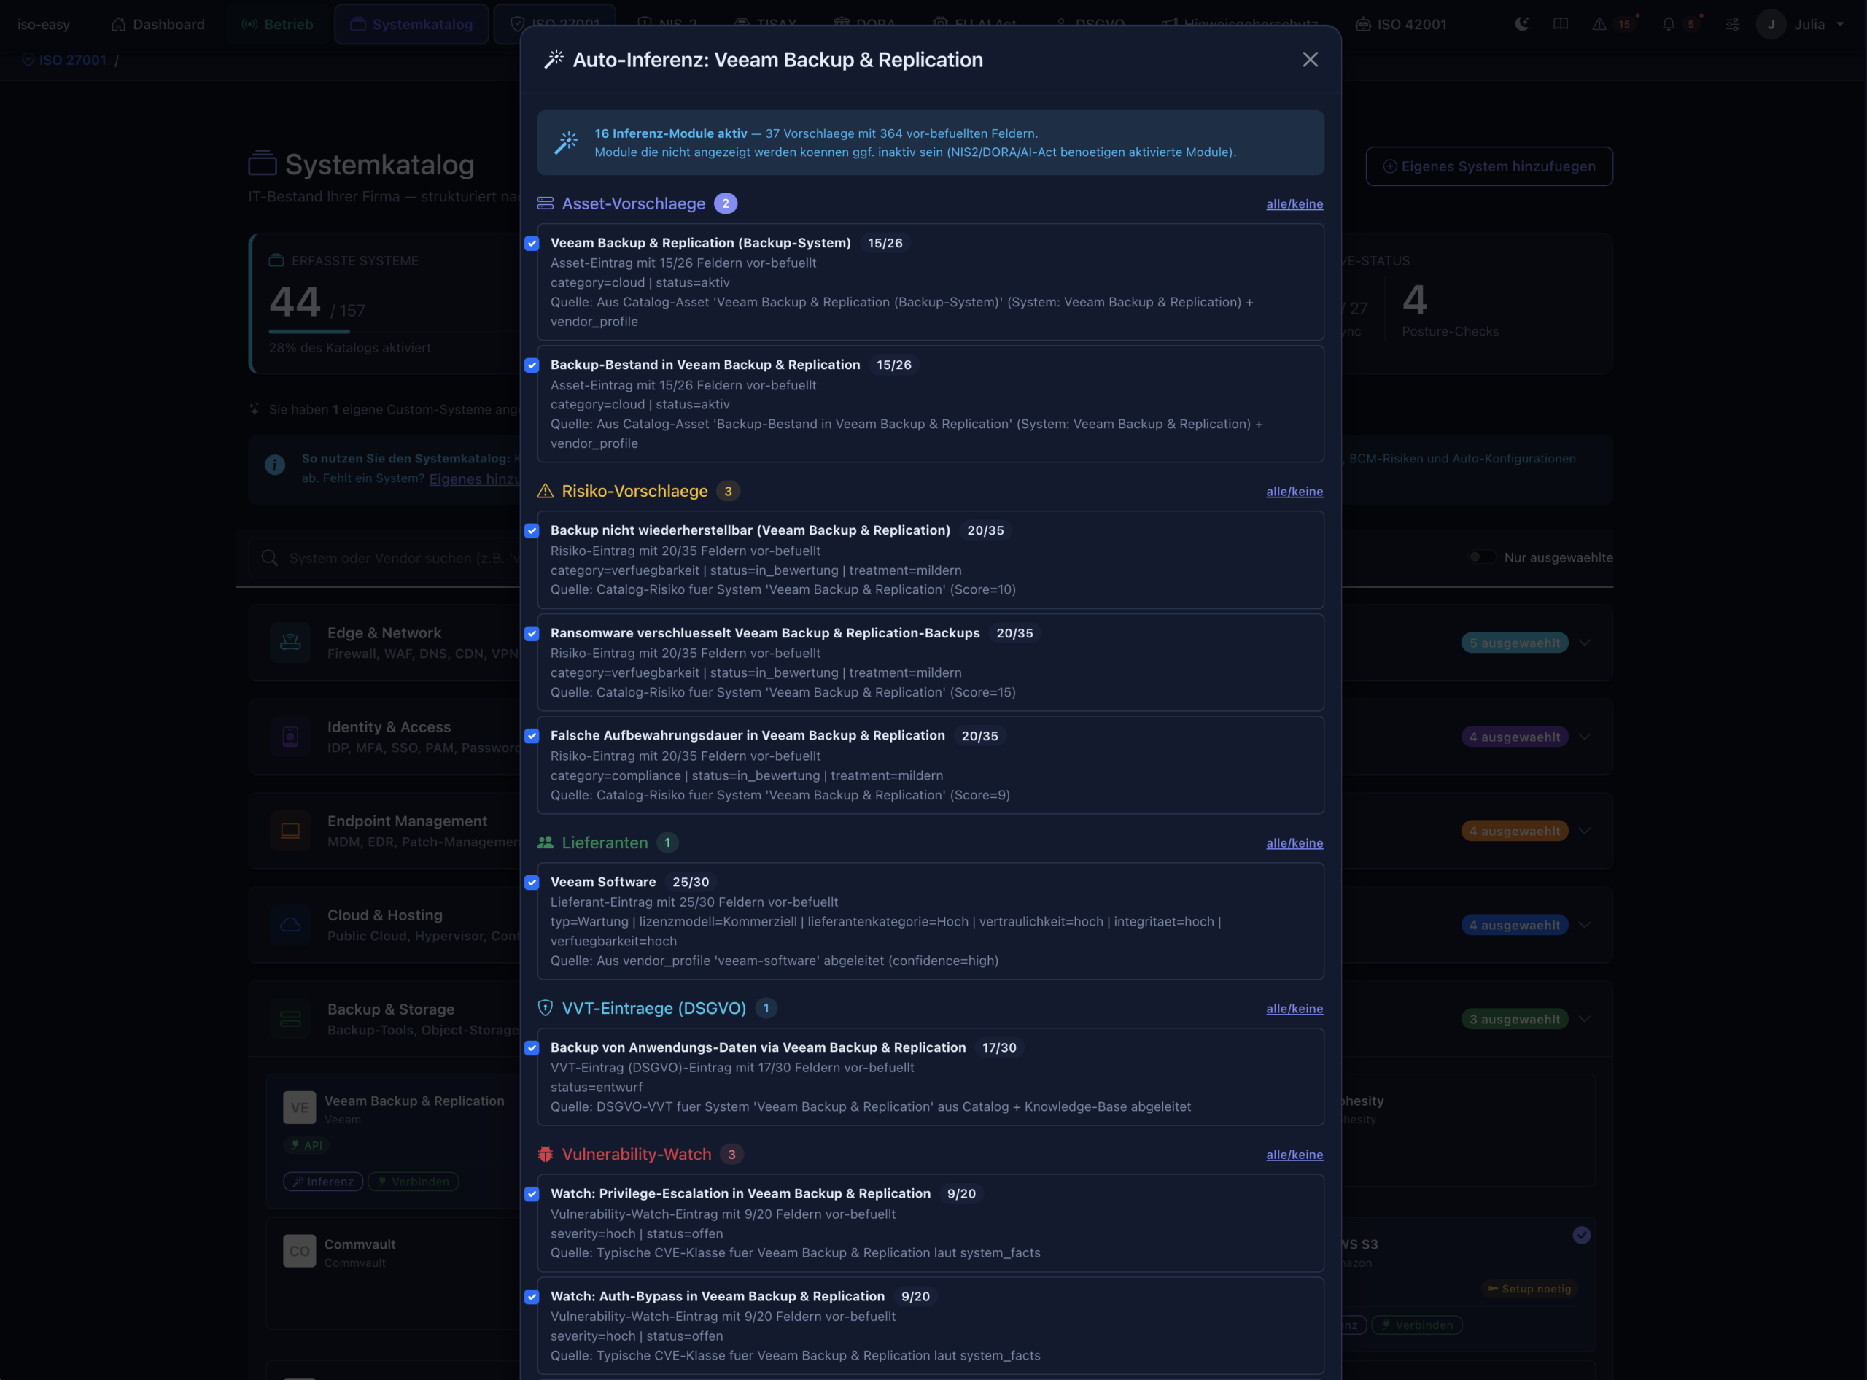
Task: Open the documentation book icon in top bar
Action: [1561, 24]
